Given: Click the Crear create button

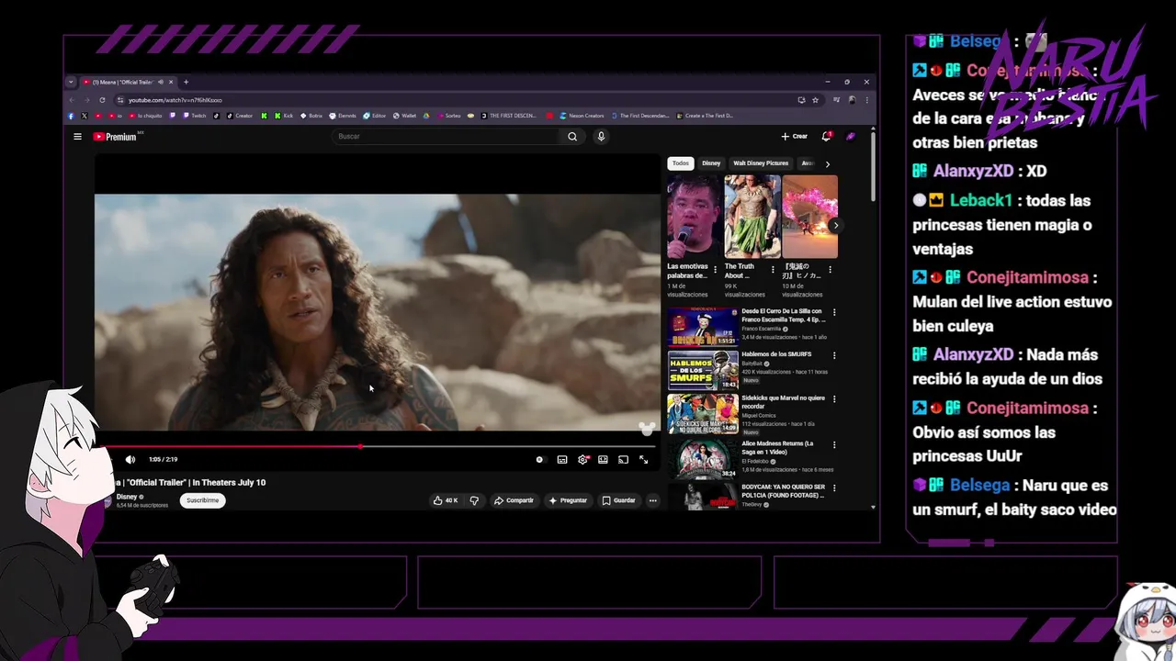Looking at the screenshot, I should [795, 137].
